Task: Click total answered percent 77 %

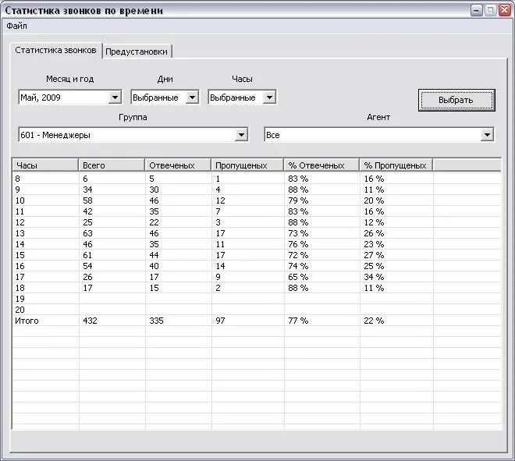Action: [x=298, y=321]
